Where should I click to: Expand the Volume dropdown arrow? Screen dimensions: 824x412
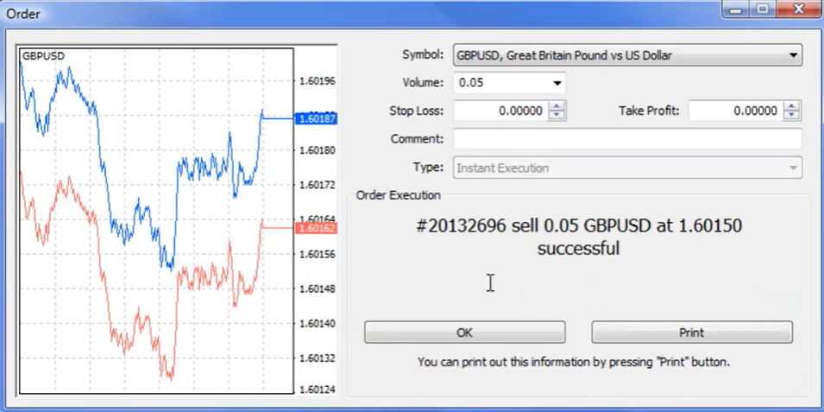click(557, 84)
